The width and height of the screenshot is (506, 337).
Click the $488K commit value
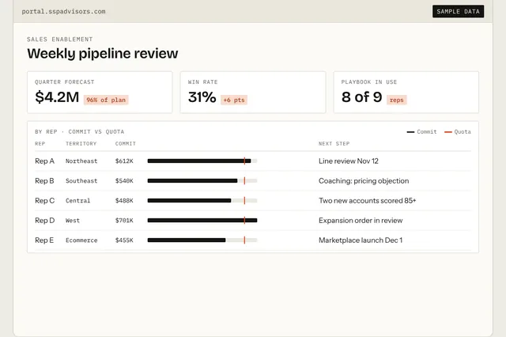coord(124,200)
